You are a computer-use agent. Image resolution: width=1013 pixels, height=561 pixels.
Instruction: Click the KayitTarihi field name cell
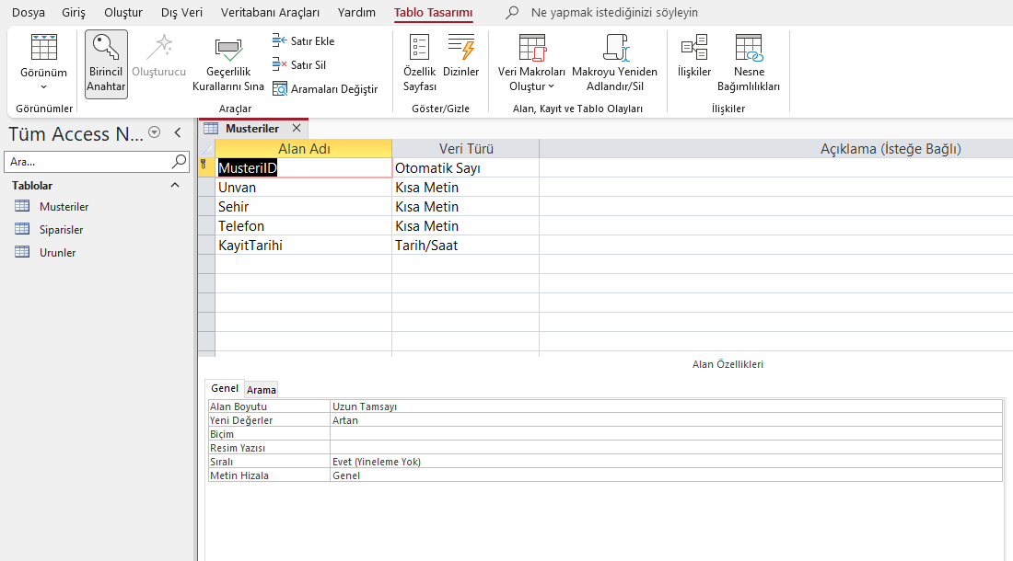pyautogui.click(x=304, y=246)
